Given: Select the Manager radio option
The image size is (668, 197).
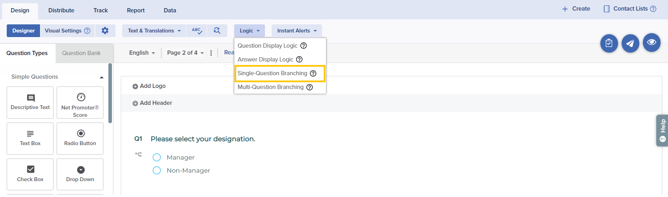Looking at the screenshot, I should click(x=157, y=157).
